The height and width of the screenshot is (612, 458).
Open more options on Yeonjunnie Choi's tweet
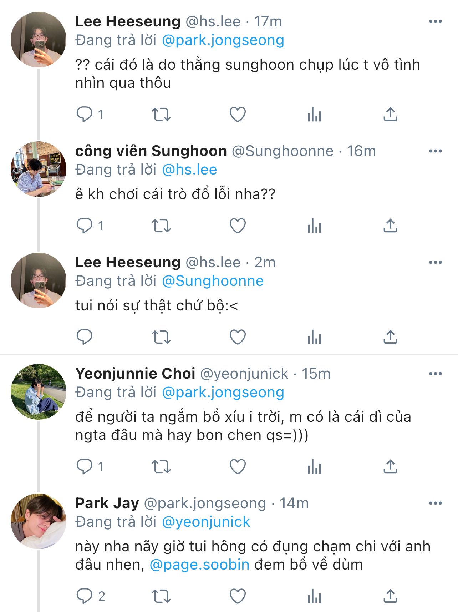click(x=435, y=374)
